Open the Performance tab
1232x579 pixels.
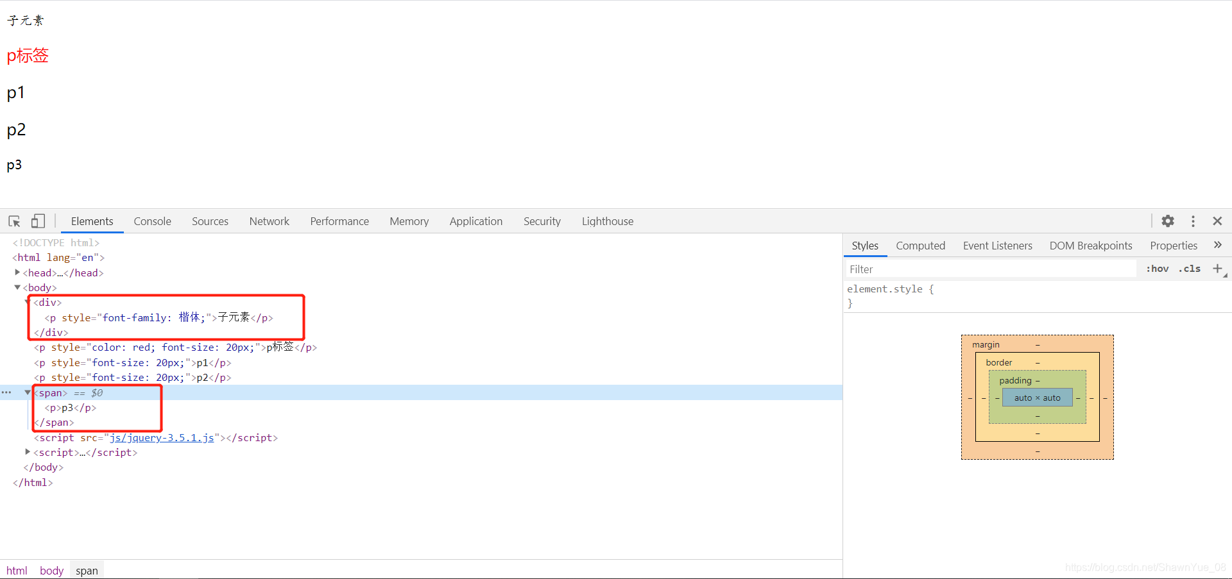click(x=339, y=221)
